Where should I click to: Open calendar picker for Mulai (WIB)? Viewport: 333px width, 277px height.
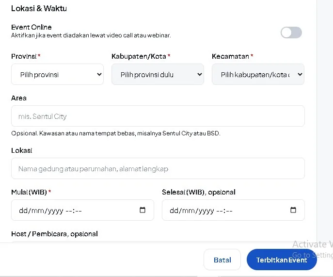143,210
